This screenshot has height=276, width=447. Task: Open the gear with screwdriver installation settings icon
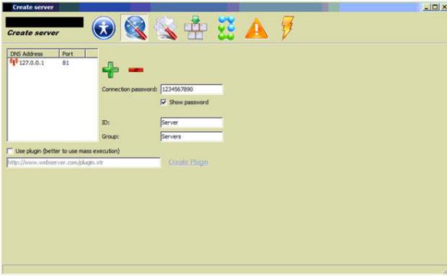[x=166, y=28]
